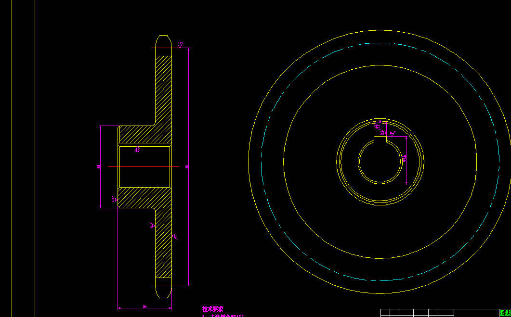
Task: Select the green title block text
Action: point(505,313)
